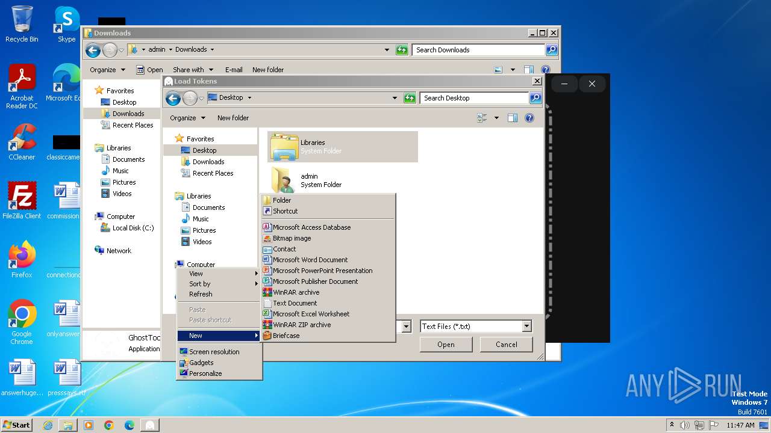Image resolution: width=771 pixels, height=433 pixels.
Task: Open Organize dropdown in Downloads window
Action: pos(107,70)
